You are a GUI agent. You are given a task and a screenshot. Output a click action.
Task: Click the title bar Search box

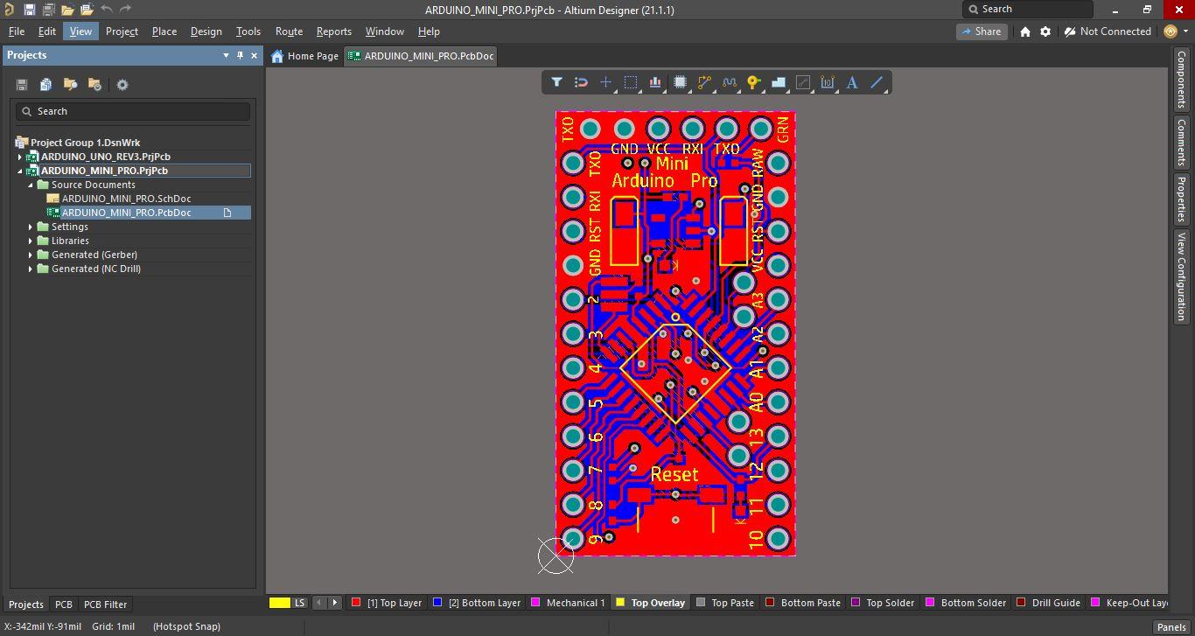click(1027, 10)
